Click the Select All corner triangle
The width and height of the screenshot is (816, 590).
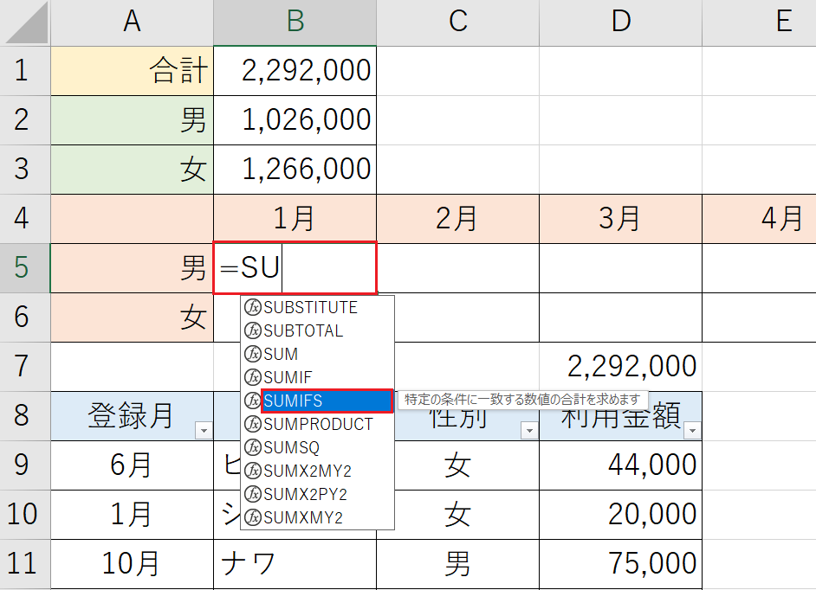(x=26, y=23)
